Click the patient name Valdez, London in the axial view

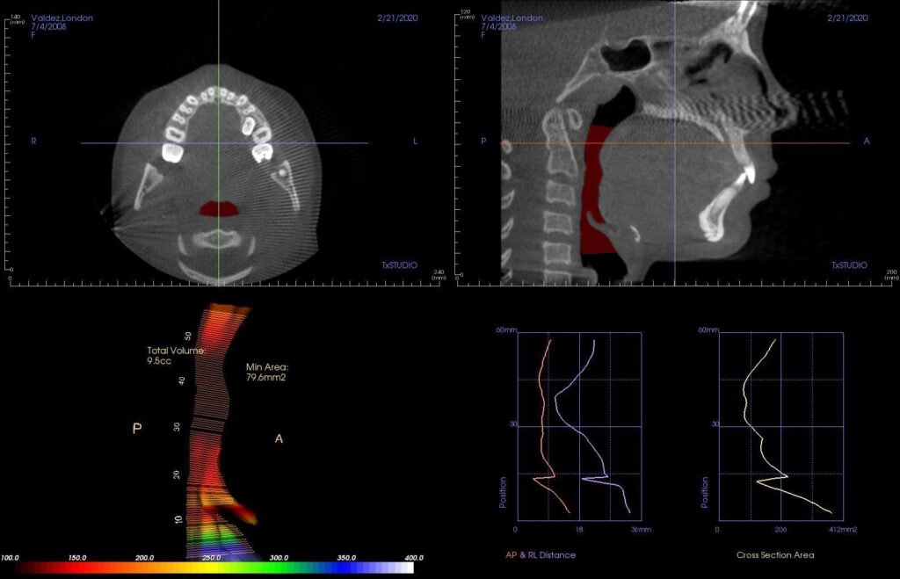click(62, 18)
